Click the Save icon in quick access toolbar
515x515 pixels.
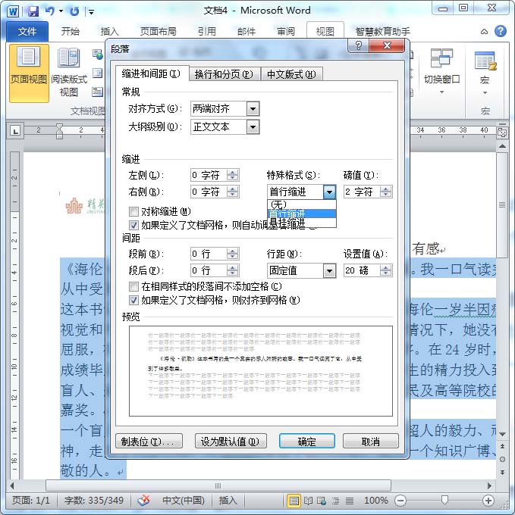33,11
